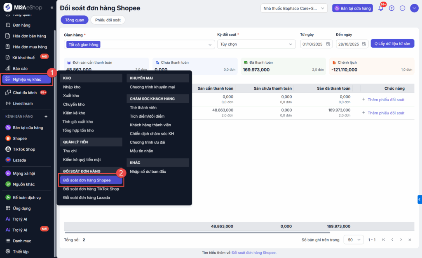Open Ứng dụng in sidebar
Screen dimensions: 422x258
[21, 208]
